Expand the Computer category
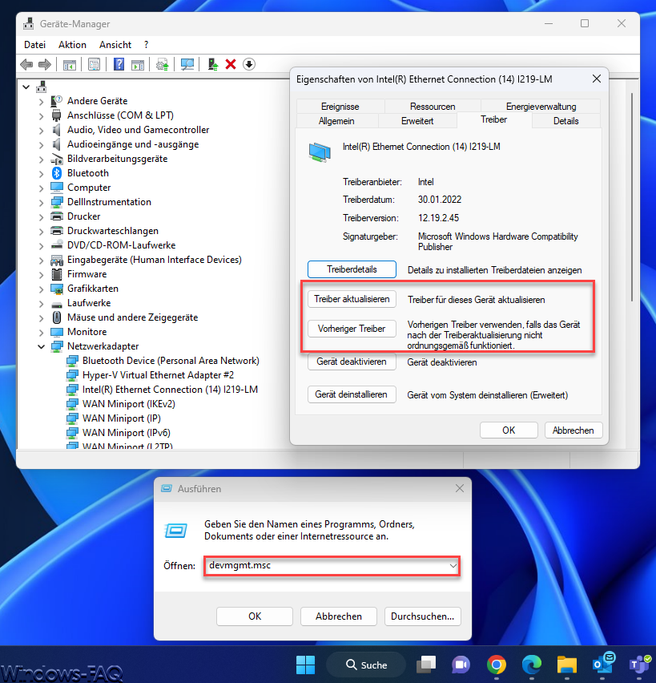656x683 pixels. pos(41,188)
